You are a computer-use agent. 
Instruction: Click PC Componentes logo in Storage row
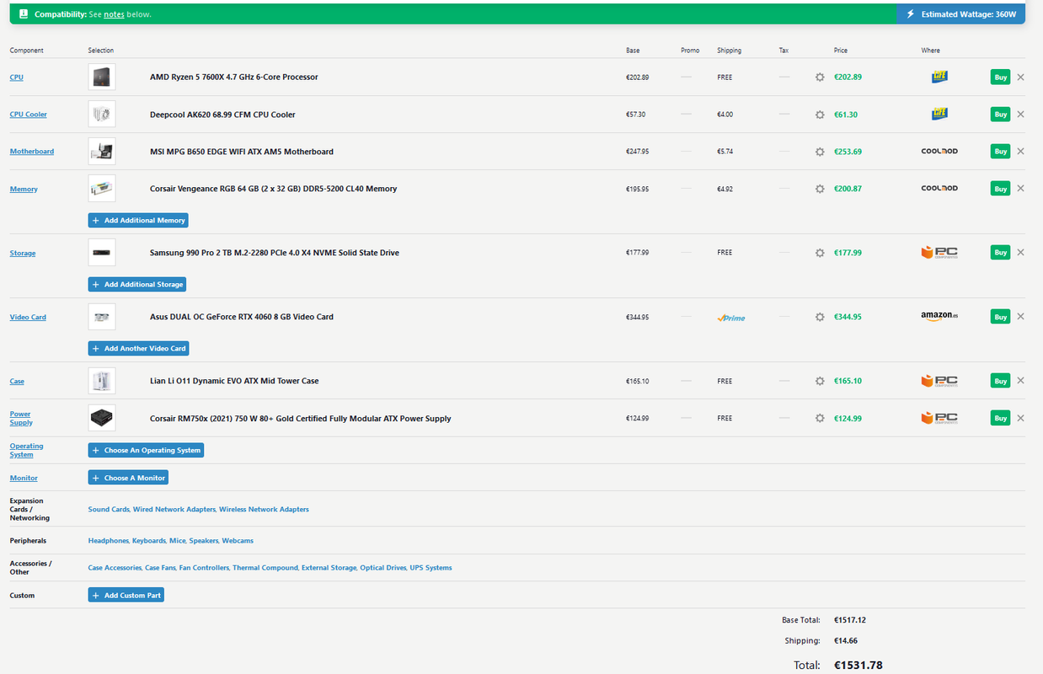939,252
